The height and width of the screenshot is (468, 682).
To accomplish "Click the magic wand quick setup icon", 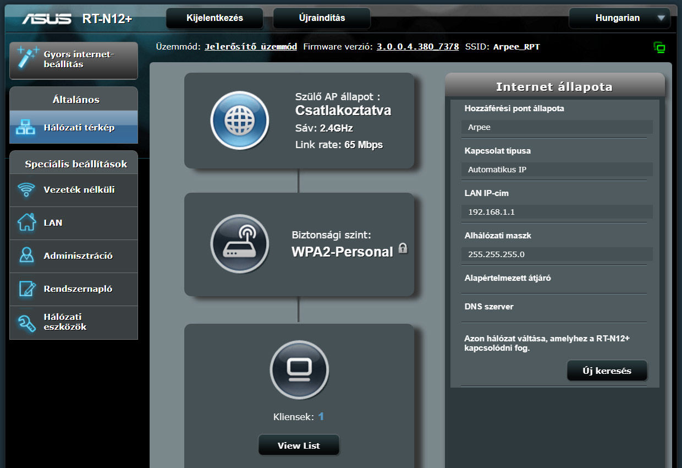I will pos(26,58).
